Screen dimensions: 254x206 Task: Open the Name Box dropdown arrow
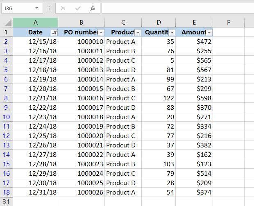coord(37,8)
